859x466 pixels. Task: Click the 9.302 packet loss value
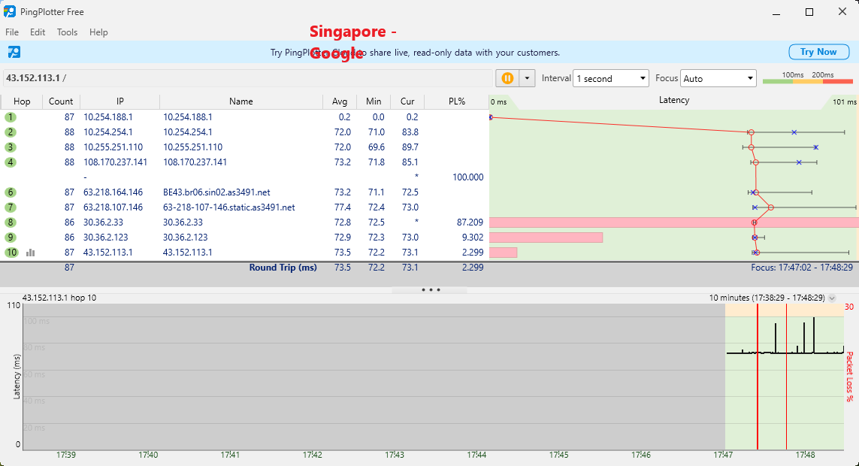pyautogui.click(x=473, y=238)
